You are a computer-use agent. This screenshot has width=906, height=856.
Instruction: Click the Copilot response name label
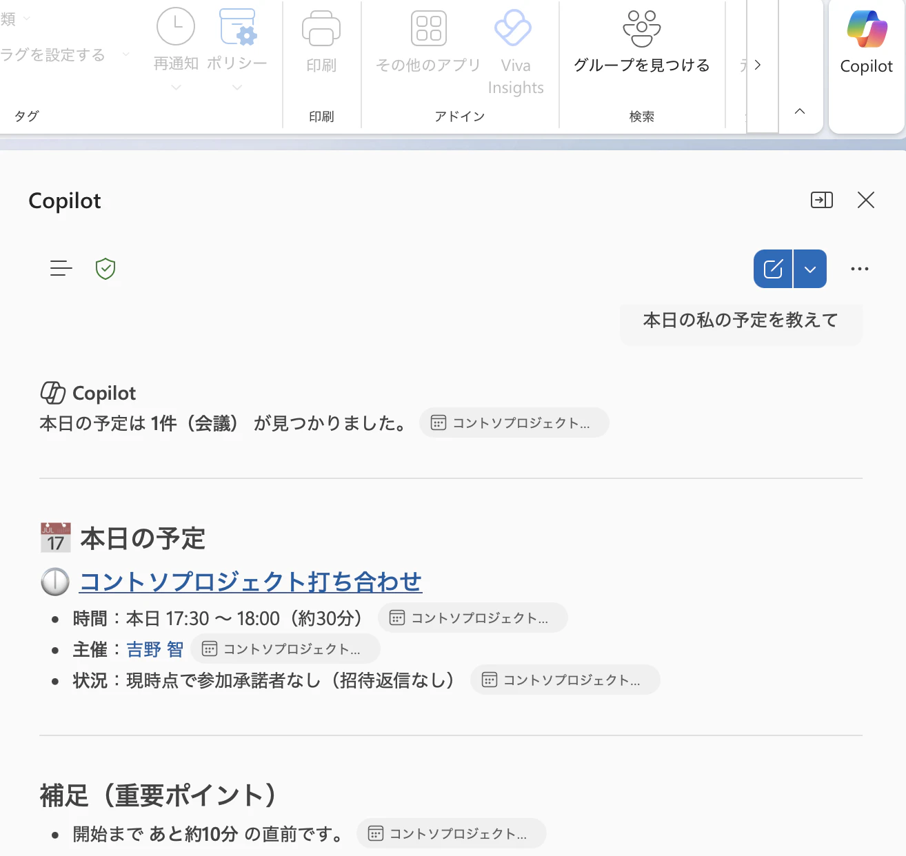[x=104, y=393]
